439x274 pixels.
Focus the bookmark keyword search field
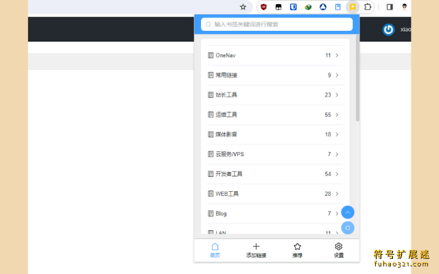[x=276, y=25]
